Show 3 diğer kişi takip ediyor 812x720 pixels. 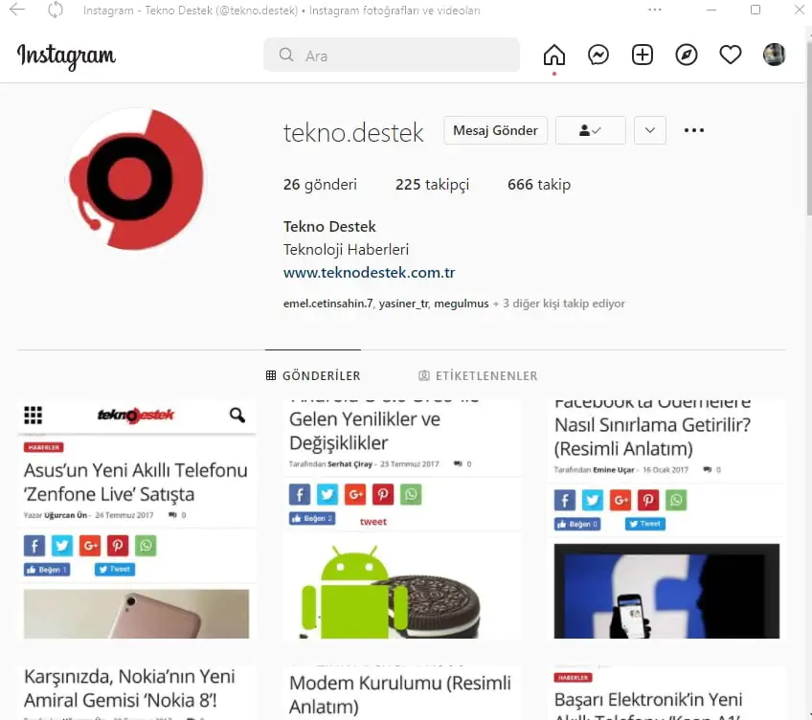[x=563, y=304]
